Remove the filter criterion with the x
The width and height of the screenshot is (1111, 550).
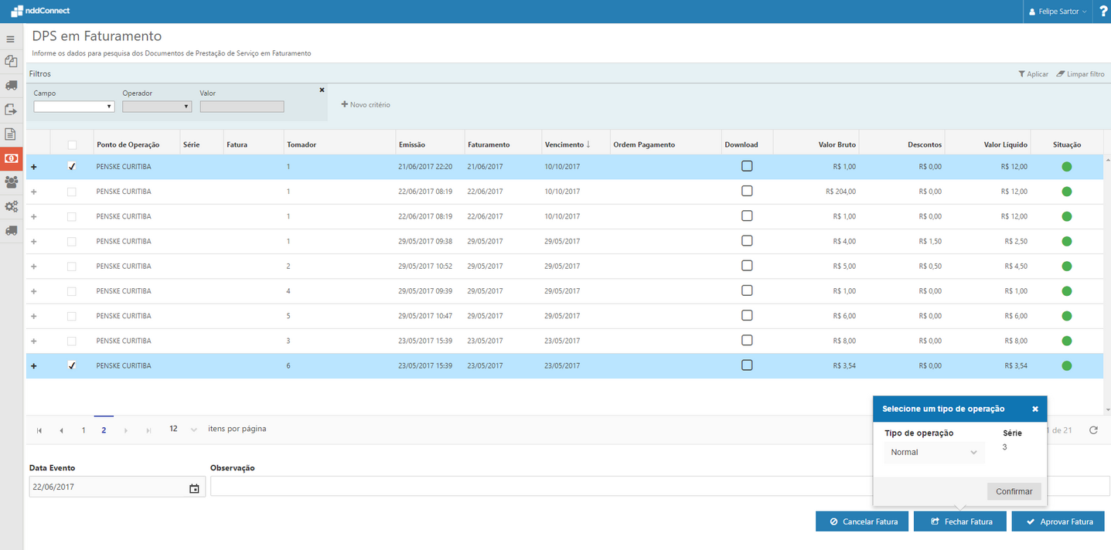[322, 90]
